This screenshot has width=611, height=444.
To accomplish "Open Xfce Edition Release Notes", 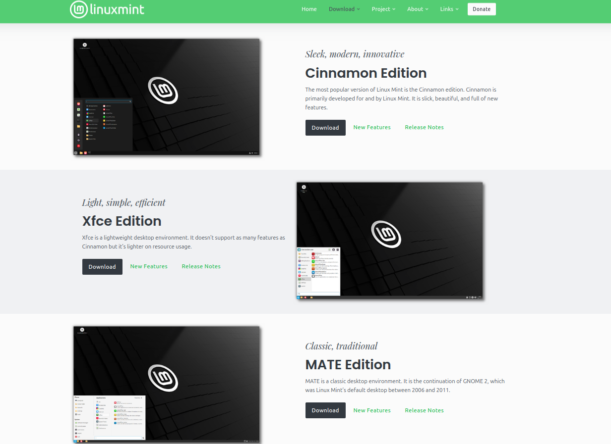I will tap(201, 266).
